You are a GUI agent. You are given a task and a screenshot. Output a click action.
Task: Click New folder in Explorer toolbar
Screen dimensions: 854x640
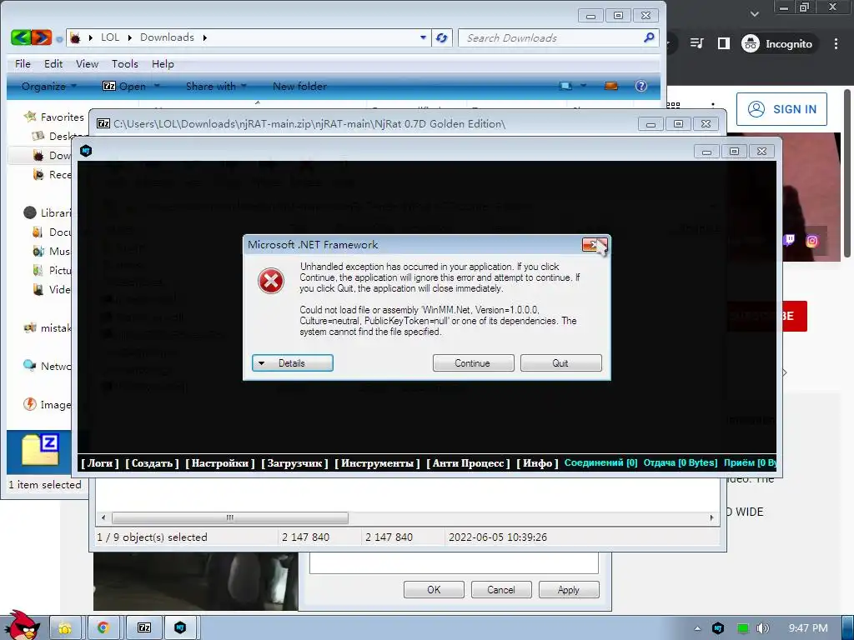click(299, 86)
